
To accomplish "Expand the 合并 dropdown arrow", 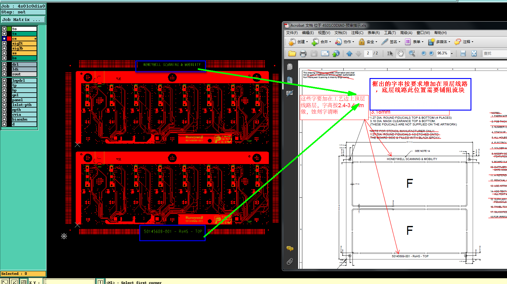I will [330, 42].
